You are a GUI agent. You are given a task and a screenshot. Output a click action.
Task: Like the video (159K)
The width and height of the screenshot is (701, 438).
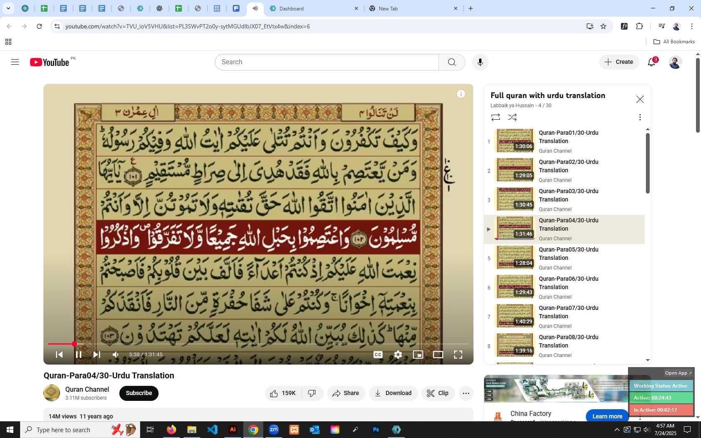pyautogui.click(x=283, y=393)
